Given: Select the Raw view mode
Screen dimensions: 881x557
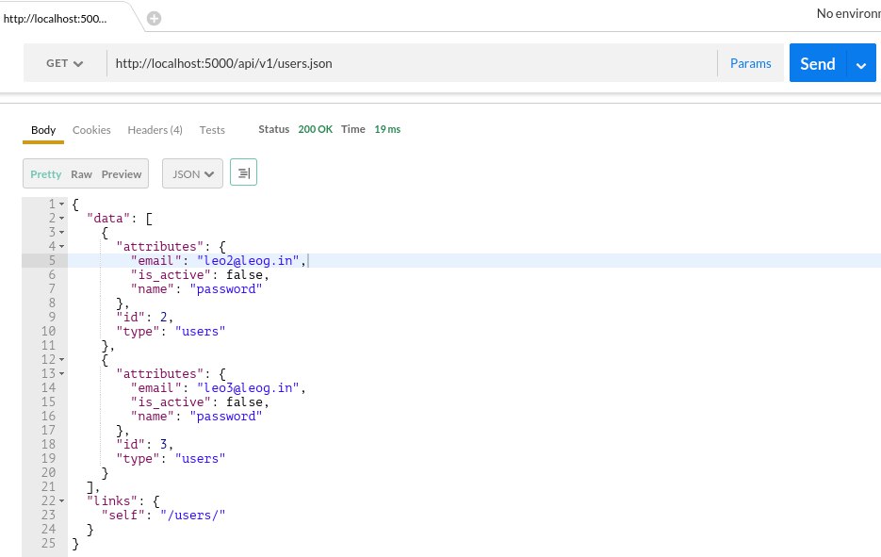Looking at the screenshot, I should point(81,174).
